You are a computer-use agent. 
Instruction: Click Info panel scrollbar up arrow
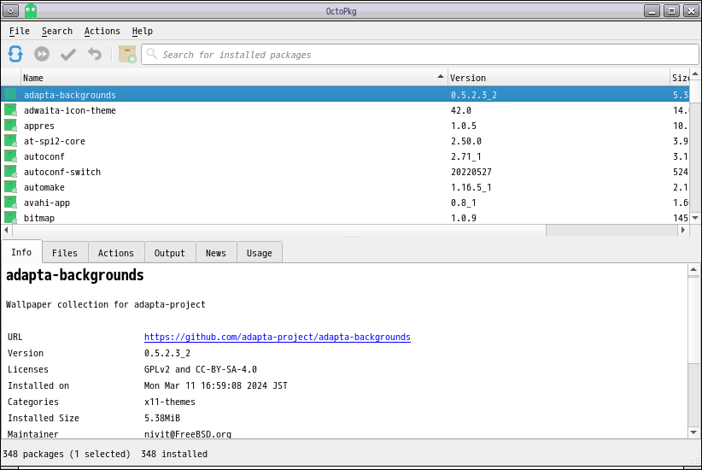693,269
